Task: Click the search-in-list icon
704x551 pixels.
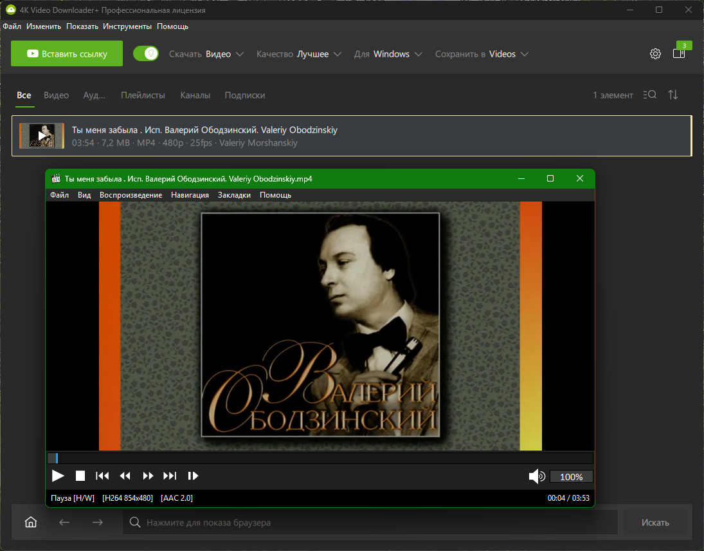Action: 650,95
